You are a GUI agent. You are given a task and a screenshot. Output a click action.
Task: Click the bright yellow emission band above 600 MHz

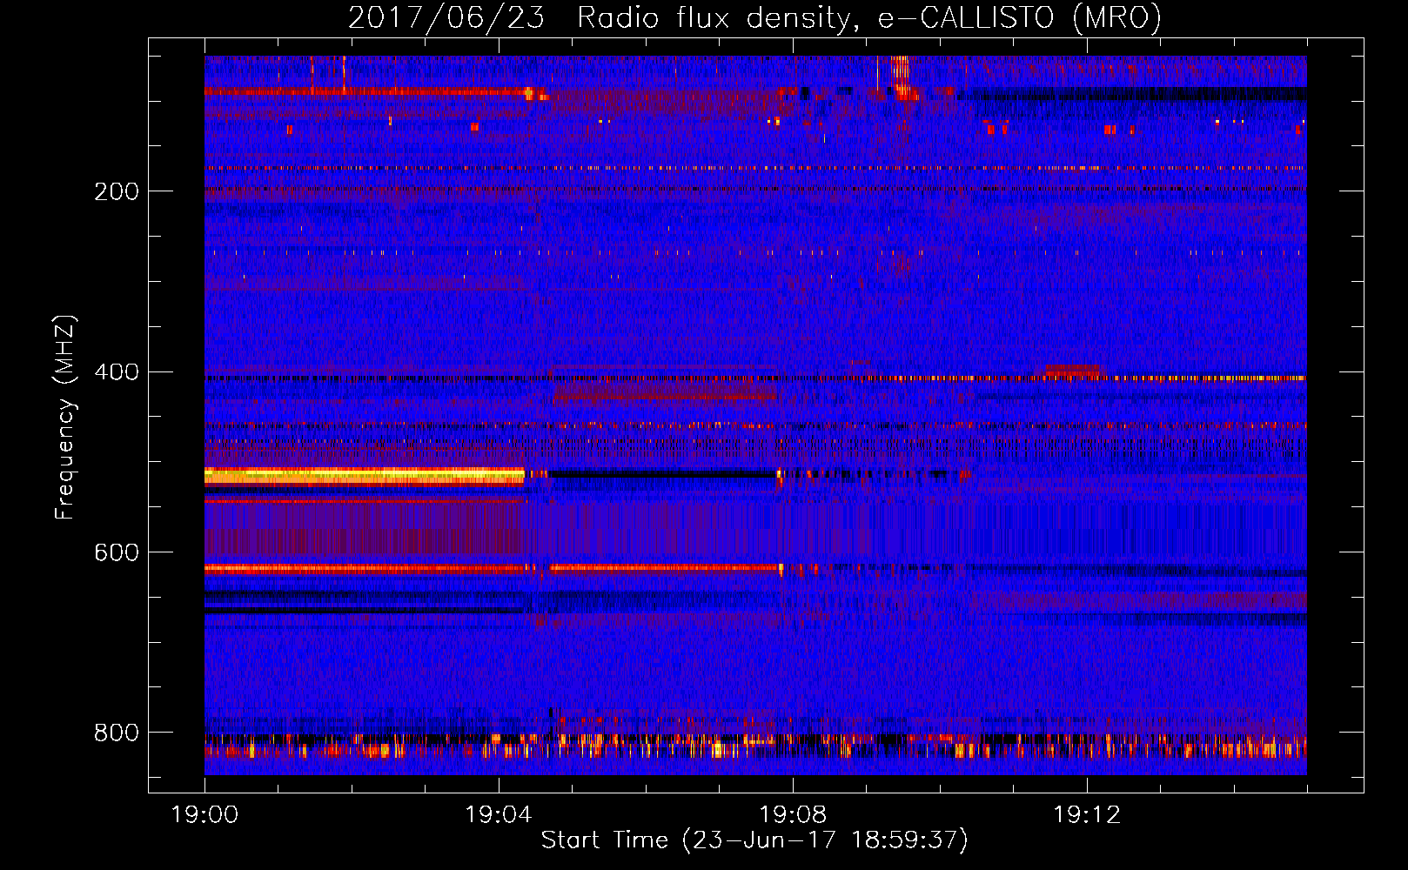click(x=365, y=475)
